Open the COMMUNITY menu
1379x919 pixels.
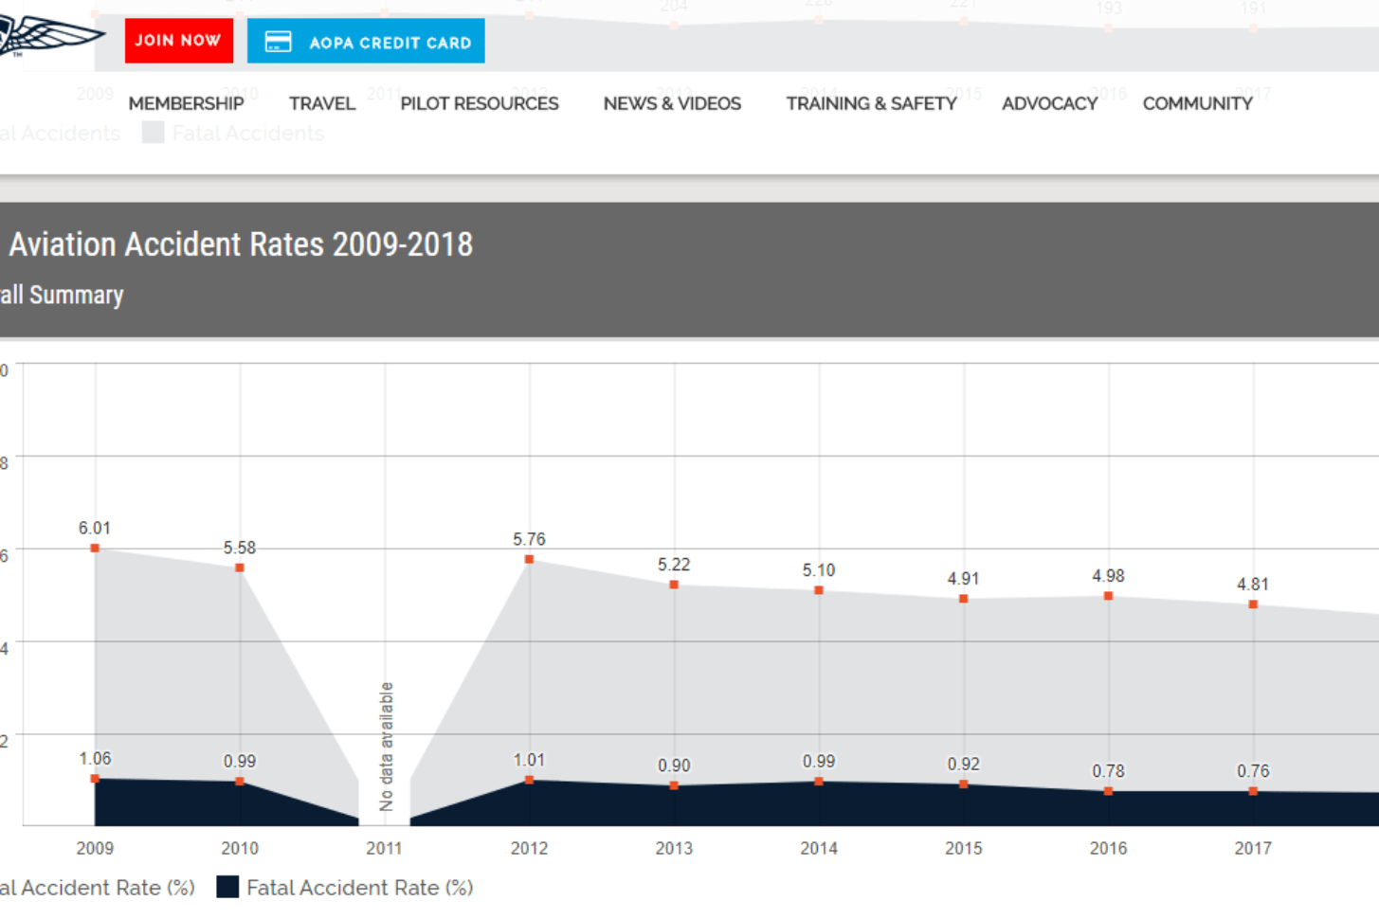[x=1197, y=103]
